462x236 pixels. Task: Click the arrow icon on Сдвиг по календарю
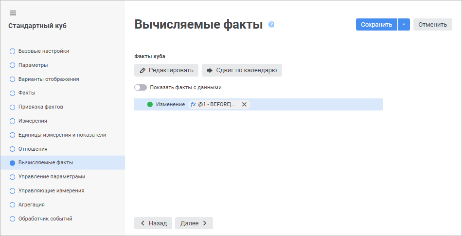click(x=210, y=70)
